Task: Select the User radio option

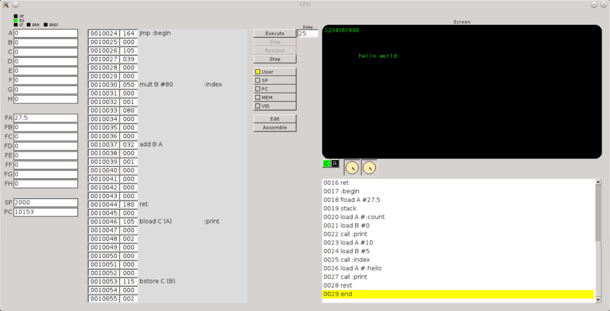Action: point(275,72)
